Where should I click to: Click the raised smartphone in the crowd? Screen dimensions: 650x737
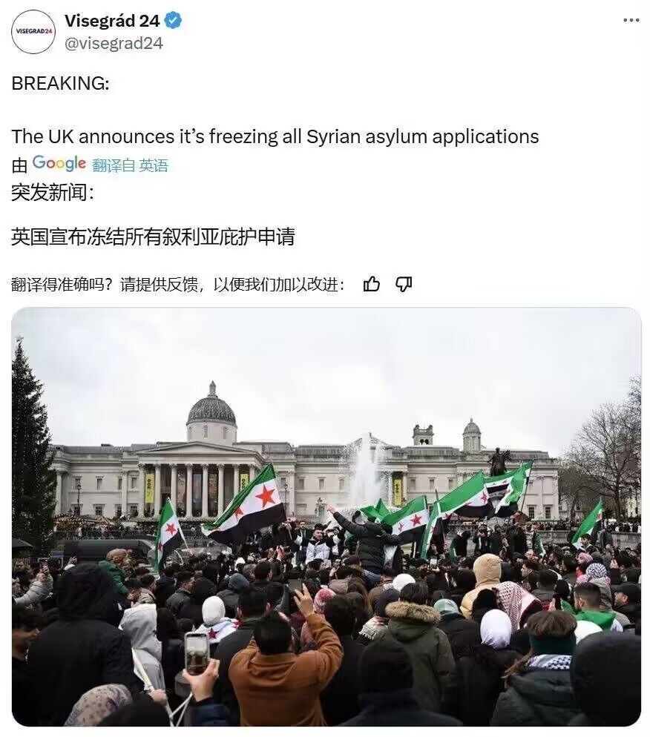[x=196, y=653]
